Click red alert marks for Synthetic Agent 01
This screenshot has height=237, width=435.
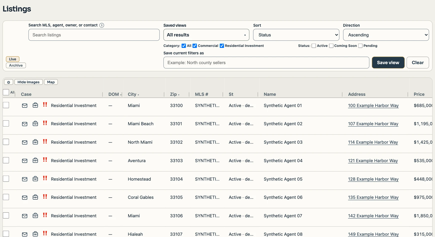(x=45, y=105)
